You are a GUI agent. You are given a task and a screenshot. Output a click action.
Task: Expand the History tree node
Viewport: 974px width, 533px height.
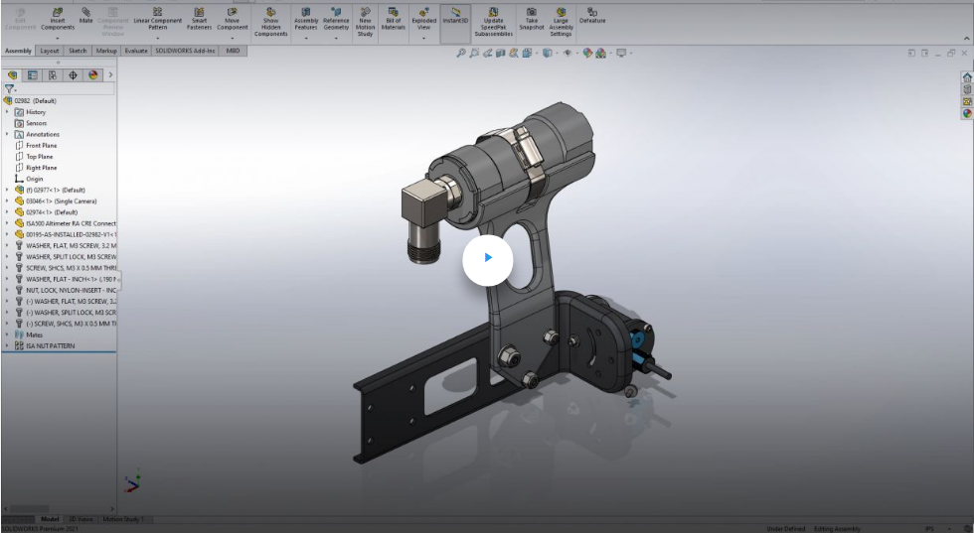(8, 112)
